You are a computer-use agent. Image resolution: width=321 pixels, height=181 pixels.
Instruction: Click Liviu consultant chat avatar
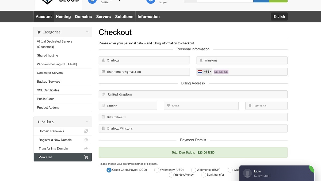pyautogui.click(x=247, y=173)
